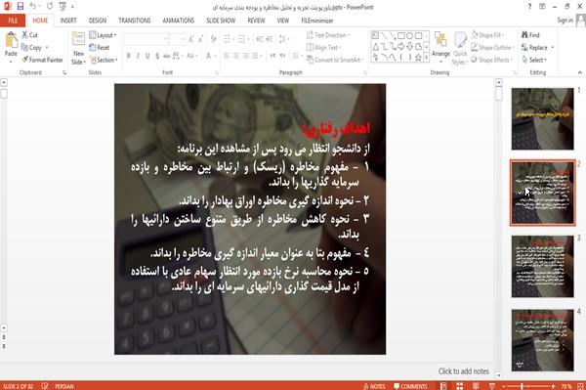Click 'Click to add notes' area

coord(463,370)
